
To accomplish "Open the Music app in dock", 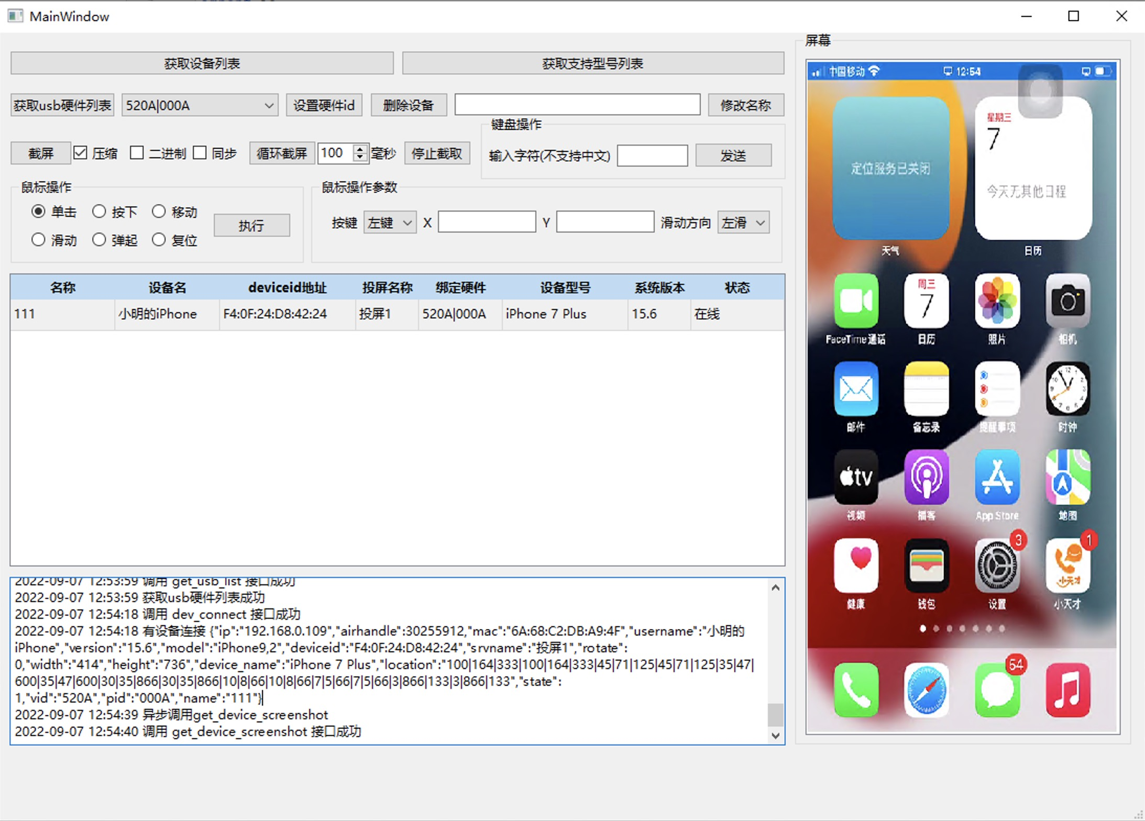I will pyautogui.click(x=1067, y=690).
